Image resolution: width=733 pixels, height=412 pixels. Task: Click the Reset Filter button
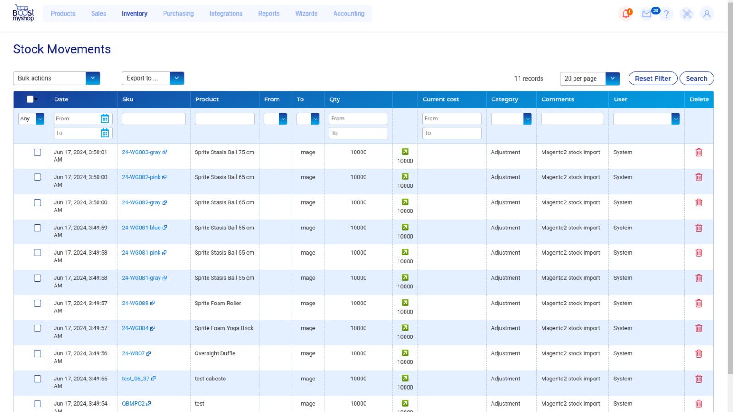(652, 78)
